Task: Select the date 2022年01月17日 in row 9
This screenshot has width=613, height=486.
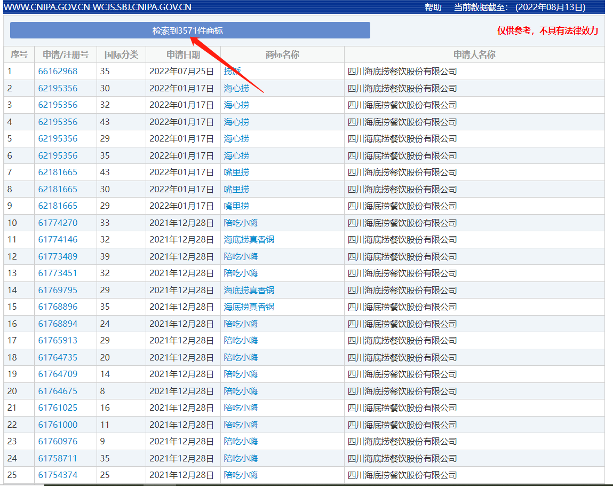Action: coord(182,206)
